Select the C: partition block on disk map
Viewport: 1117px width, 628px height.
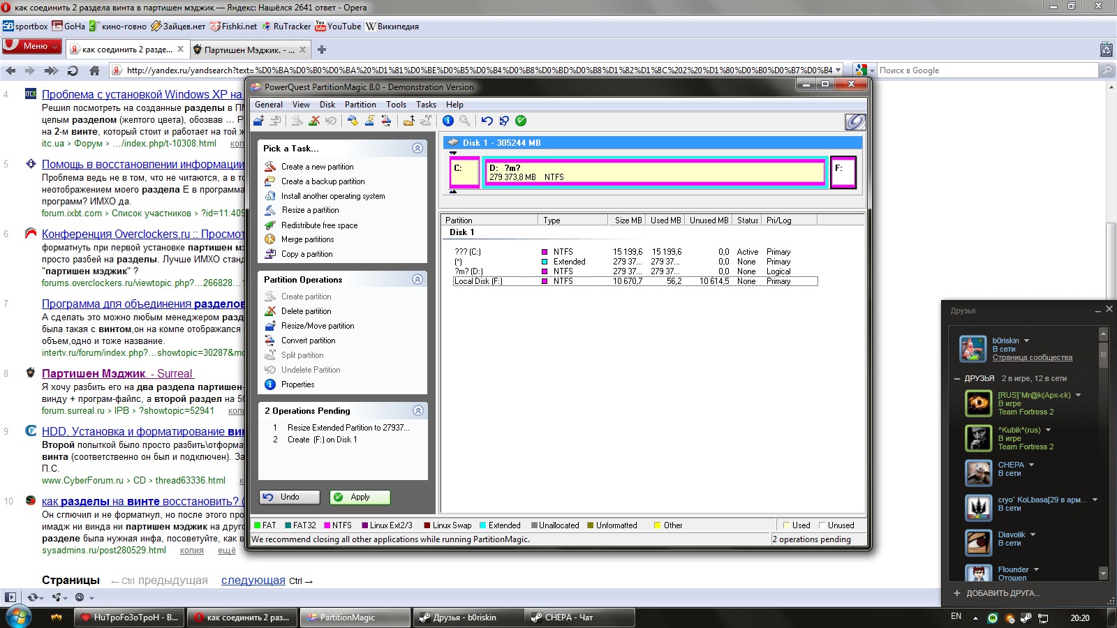tap(465, 172)
